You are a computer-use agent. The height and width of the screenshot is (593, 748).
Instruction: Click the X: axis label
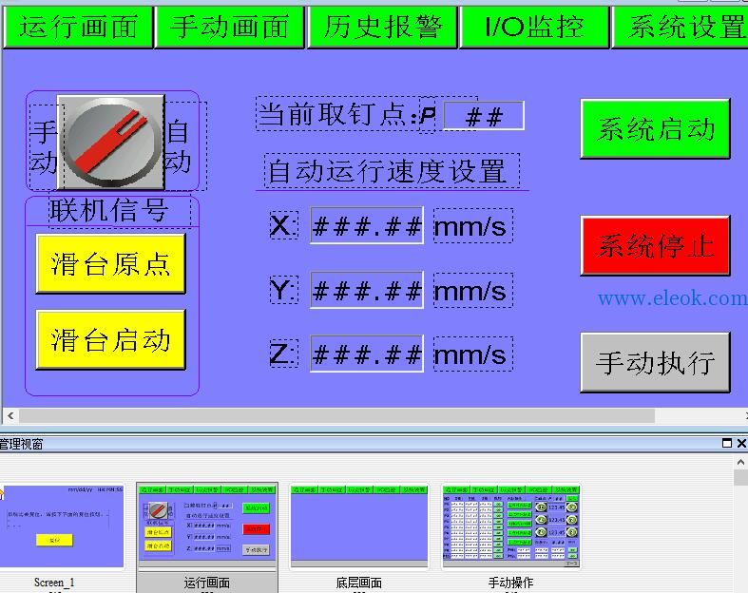point(284,225)
